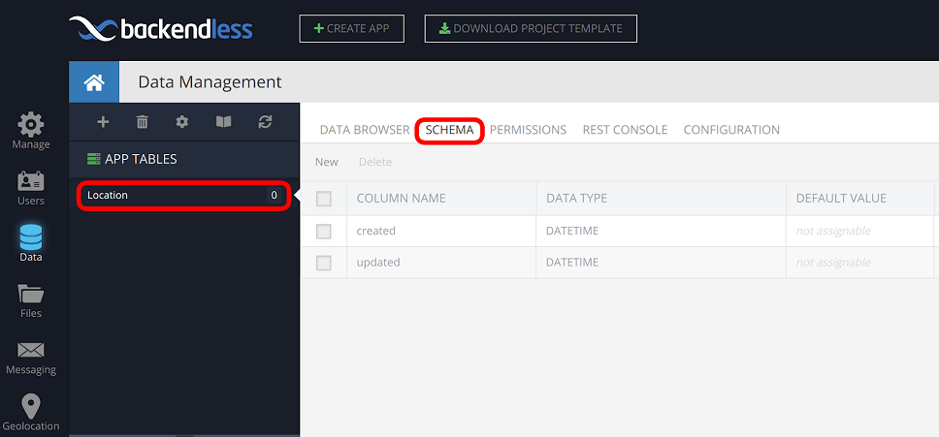Check the updated column checkbox
The height and width of the screenshot is (437, 939).
323,263
